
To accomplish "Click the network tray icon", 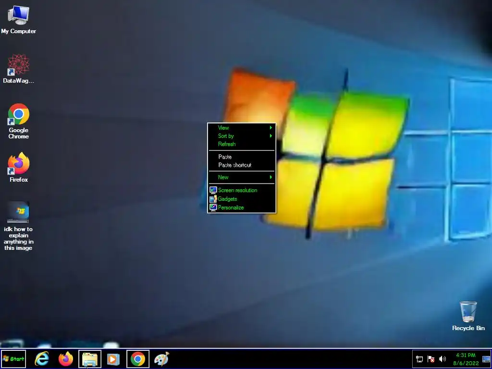I will coord(419,359).
